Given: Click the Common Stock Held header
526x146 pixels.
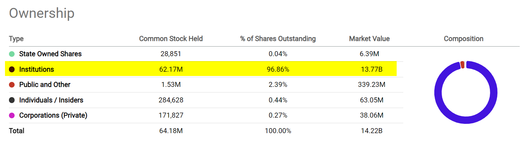Looking at the screenshot, I should (x=171, y=39).
